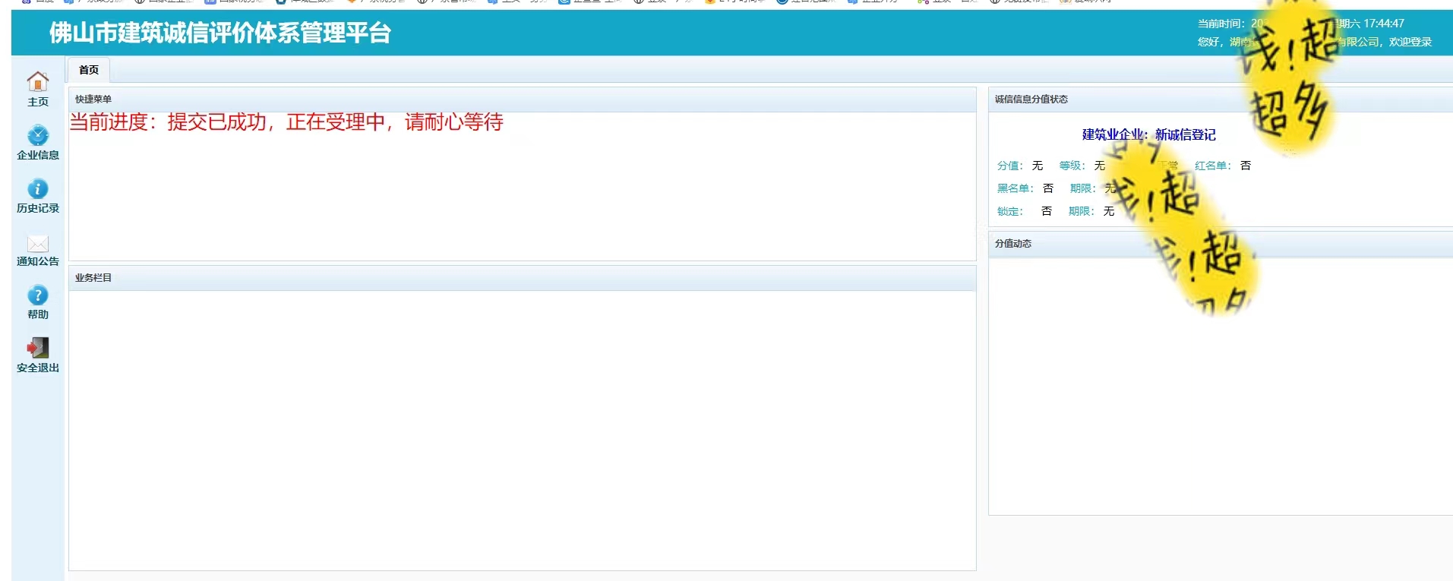The height and width of the screenshot is (581, 1453).
Task: Click 安全退出 logout icon
Action: coord(37,348)
